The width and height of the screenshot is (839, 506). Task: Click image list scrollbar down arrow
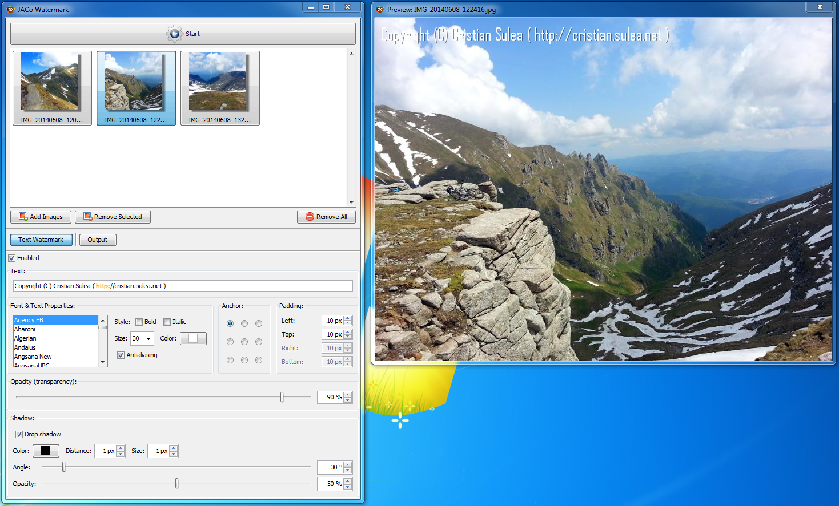click(x=351, y=203)
